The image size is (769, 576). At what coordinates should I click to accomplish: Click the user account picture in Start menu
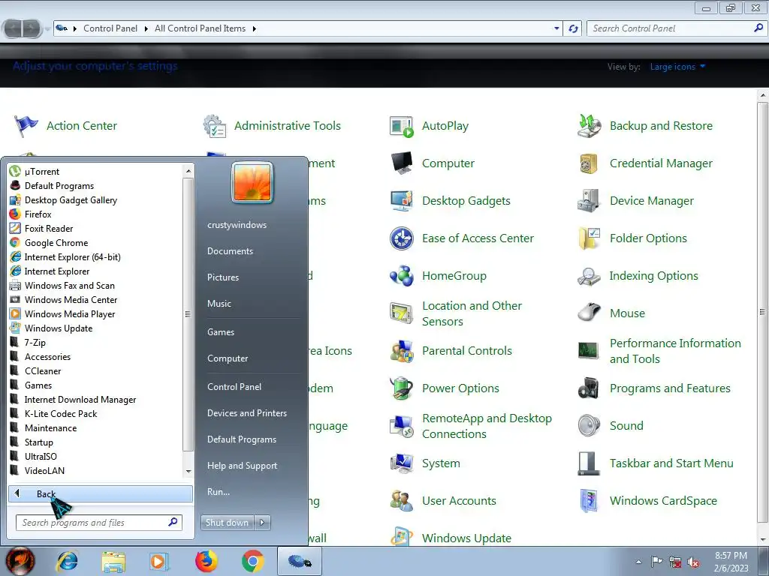(x=252, y=182)
